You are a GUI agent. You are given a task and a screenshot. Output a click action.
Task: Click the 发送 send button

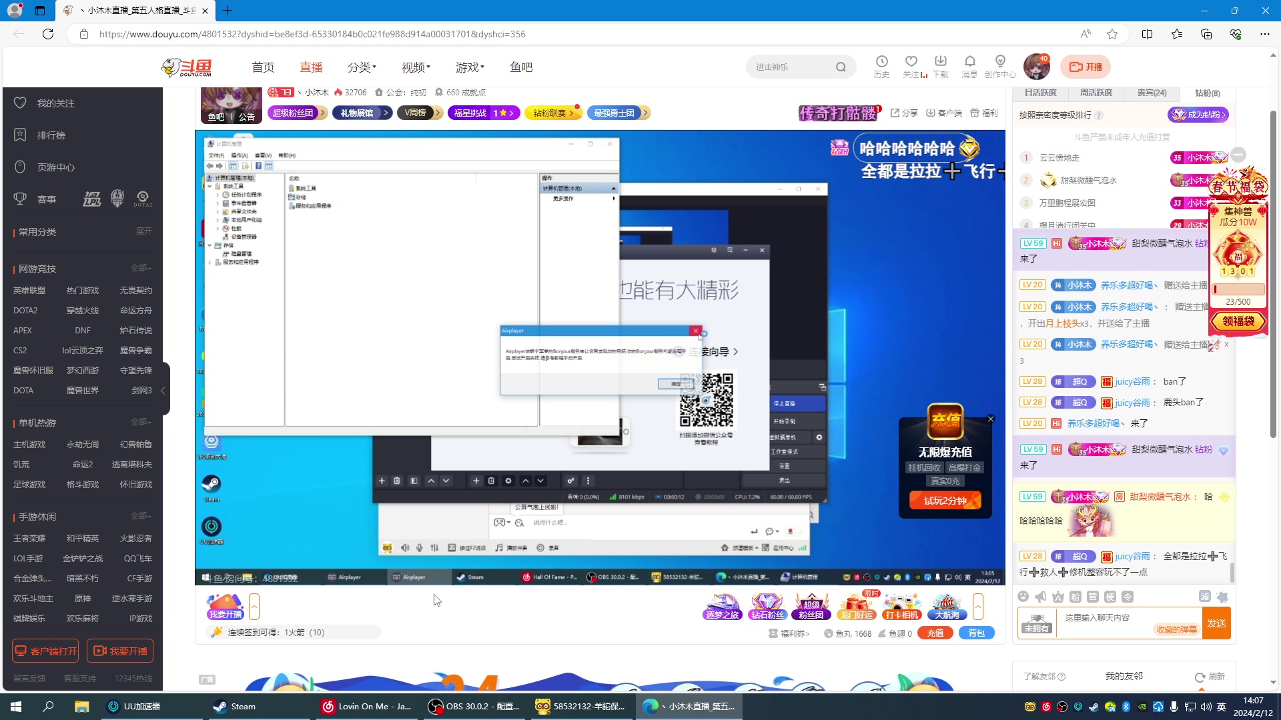click(x=1216, y=623)
